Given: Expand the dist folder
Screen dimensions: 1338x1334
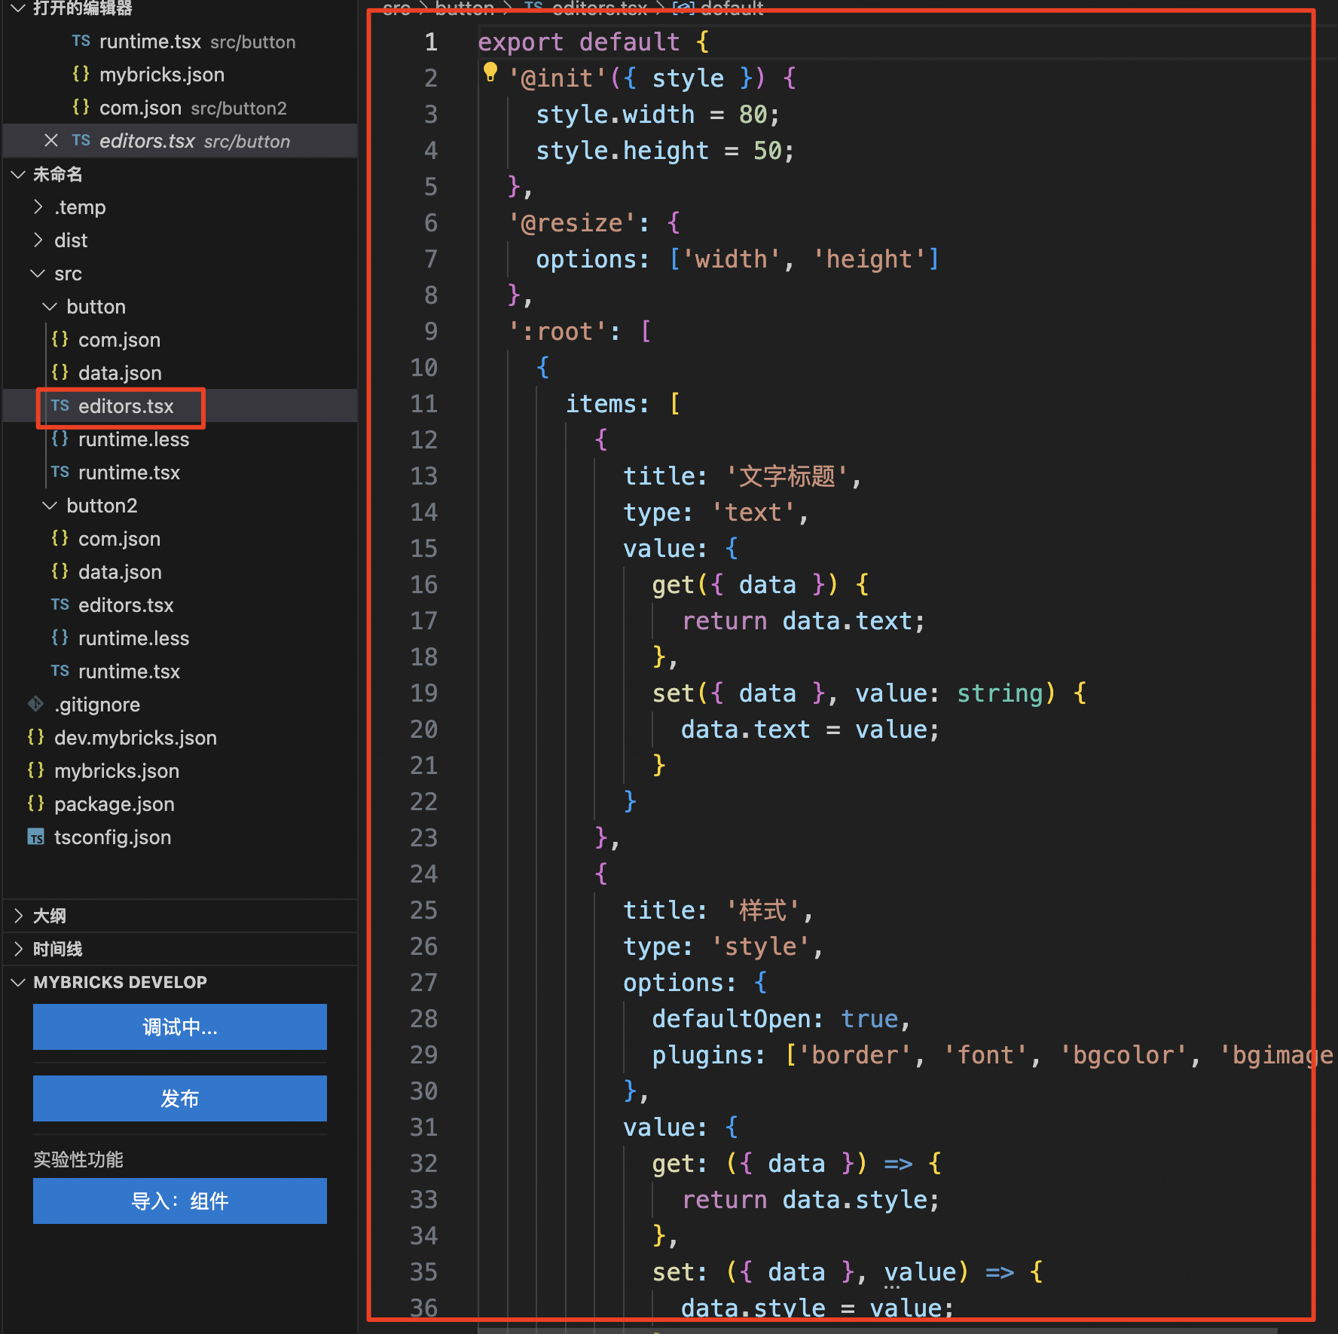Looking at the screenshot, I should coord(38,240).
